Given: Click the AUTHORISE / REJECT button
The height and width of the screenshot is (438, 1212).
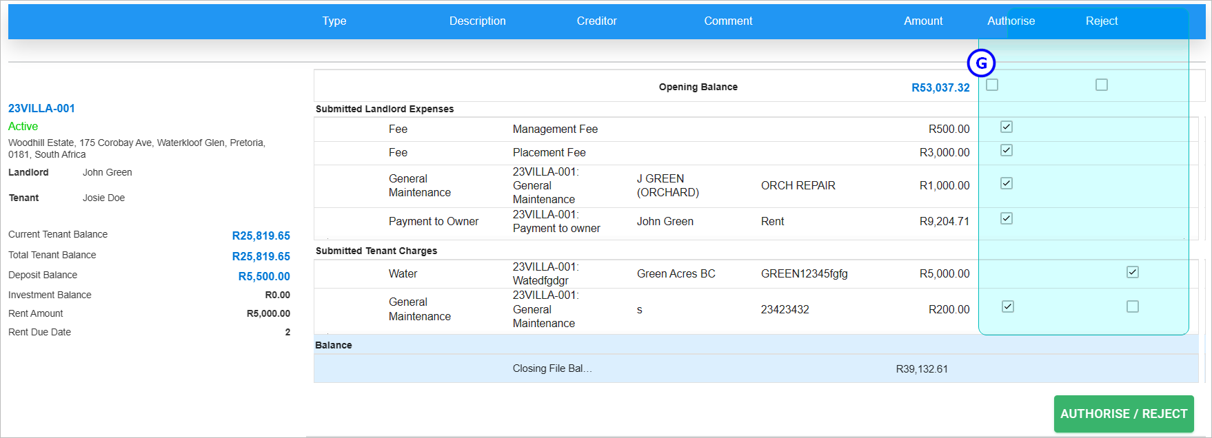Looking at the screenshot, I should point(1124,414).
